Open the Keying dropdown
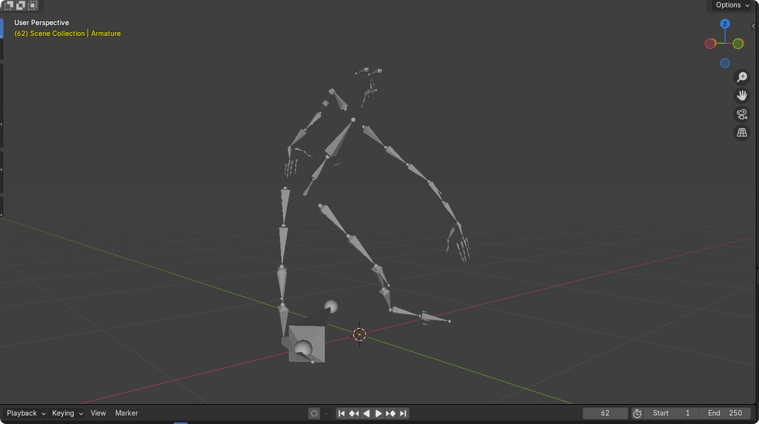 coord(67,413)
